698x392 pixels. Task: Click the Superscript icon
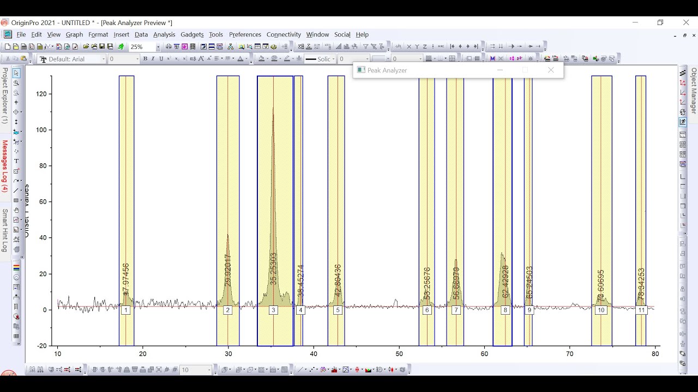tap(169, 59)
